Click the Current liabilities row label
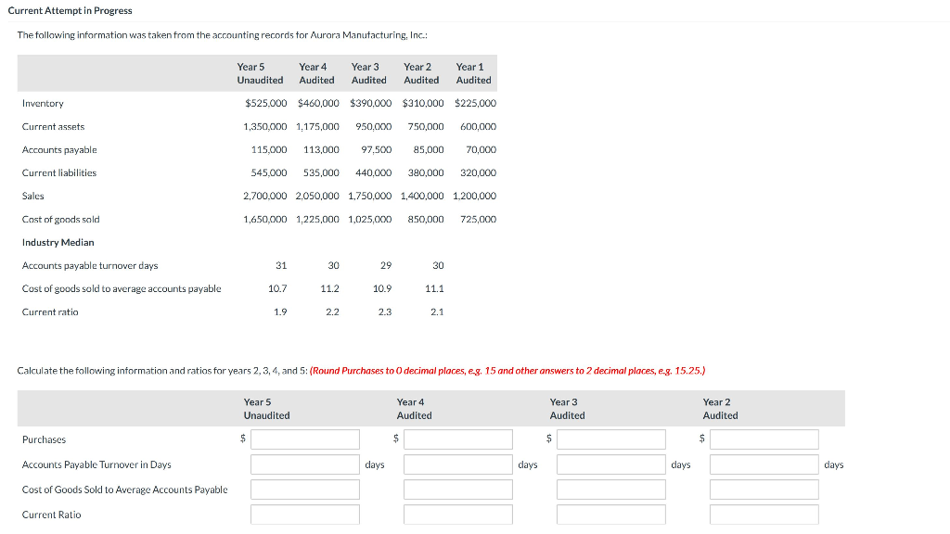Image resolution: width=950 pixels, height=534 pixels. (x=59, y=173)
